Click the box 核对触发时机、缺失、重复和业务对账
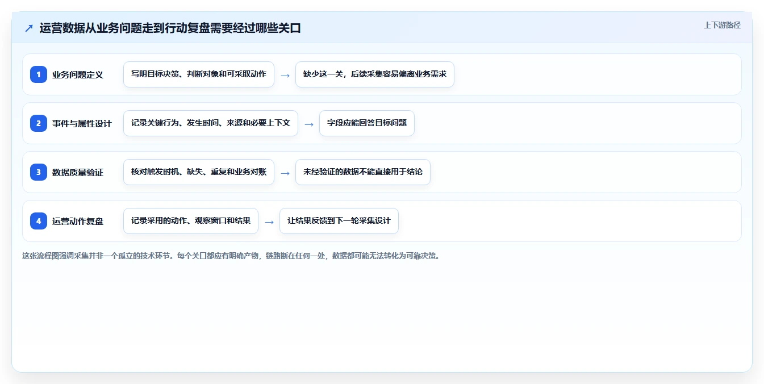The image size is (764, 384). 199,172
